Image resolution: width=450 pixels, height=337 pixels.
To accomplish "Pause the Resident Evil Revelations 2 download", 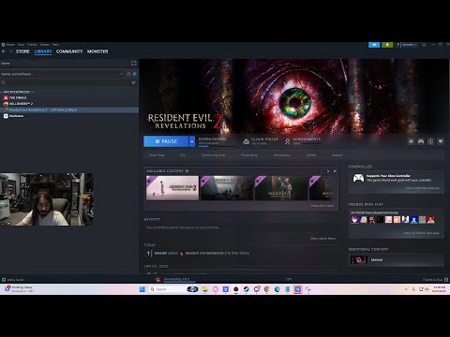I will point(166,141).
